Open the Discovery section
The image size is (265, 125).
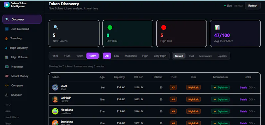(x=22, y=20)
